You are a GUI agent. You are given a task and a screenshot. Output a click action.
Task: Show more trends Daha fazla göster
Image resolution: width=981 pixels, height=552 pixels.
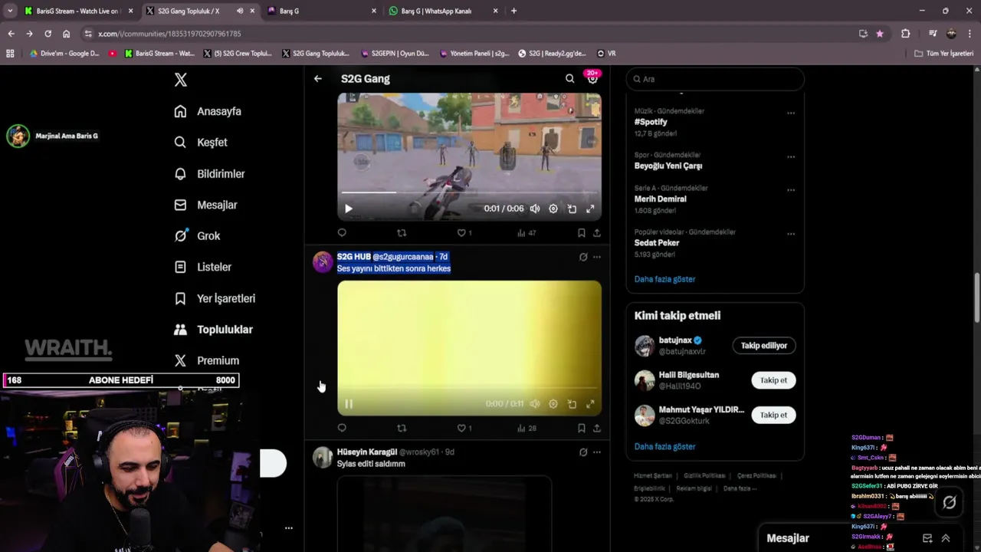664,279
